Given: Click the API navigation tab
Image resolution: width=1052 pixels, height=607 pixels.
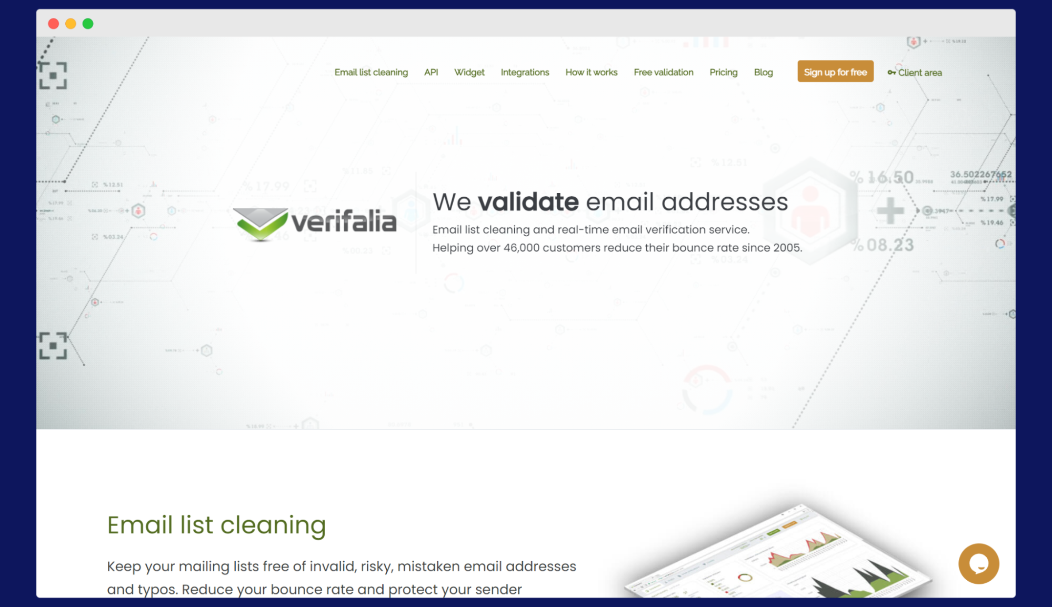Looking at the screenshot, I should point(433,72).
